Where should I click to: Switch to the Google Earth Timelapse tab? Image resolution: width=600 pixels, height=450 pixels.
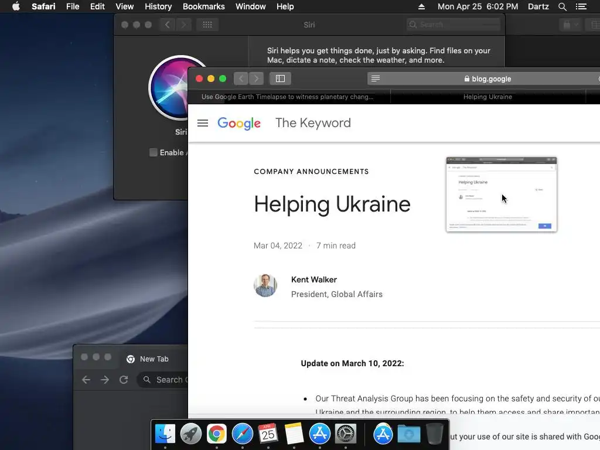click(x=289, y=97)
